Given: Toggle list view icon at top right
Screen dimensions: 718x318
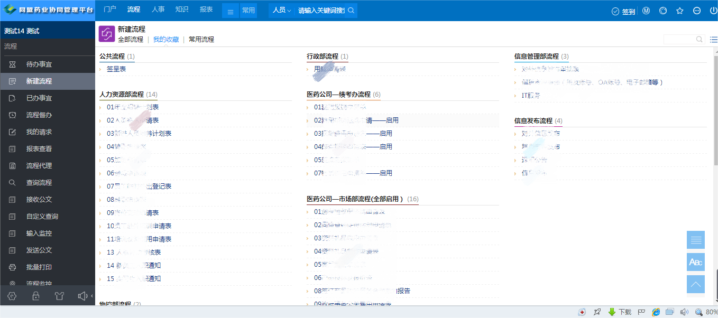Looking at the screenshot, I should tap(713, 39).
